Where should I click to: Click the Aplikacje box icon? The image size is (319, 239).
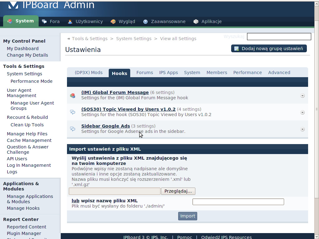coord(196,21)
